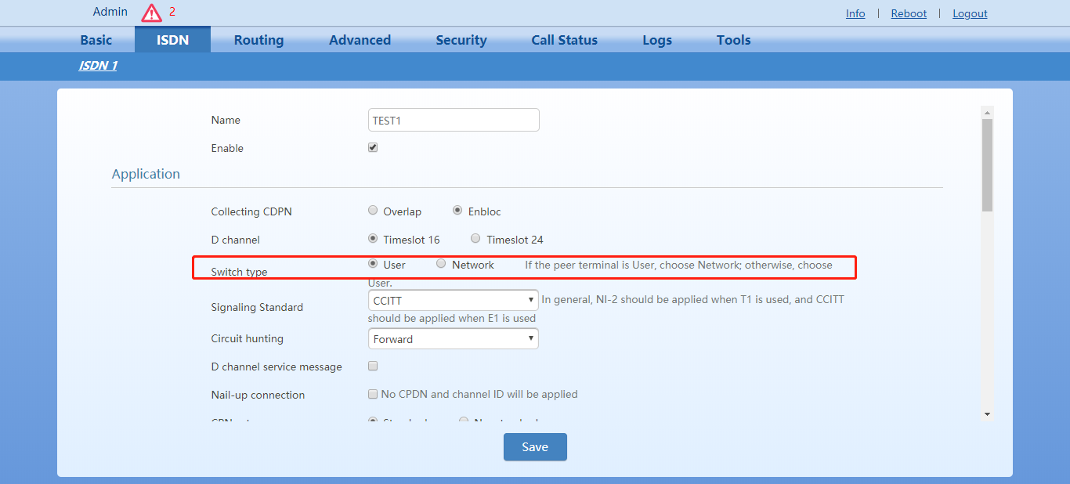The image size is (1070, 484).
Task: Click the Info link
Action: click(855, 13)
